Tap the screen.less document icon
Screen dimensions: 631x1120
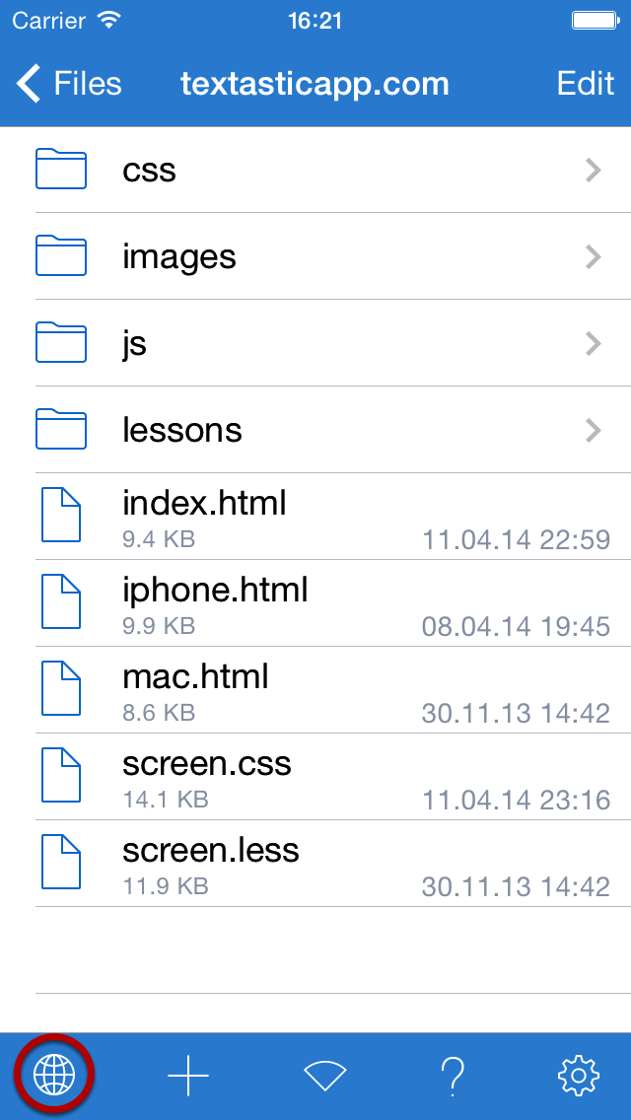click(x=61, y=862)
